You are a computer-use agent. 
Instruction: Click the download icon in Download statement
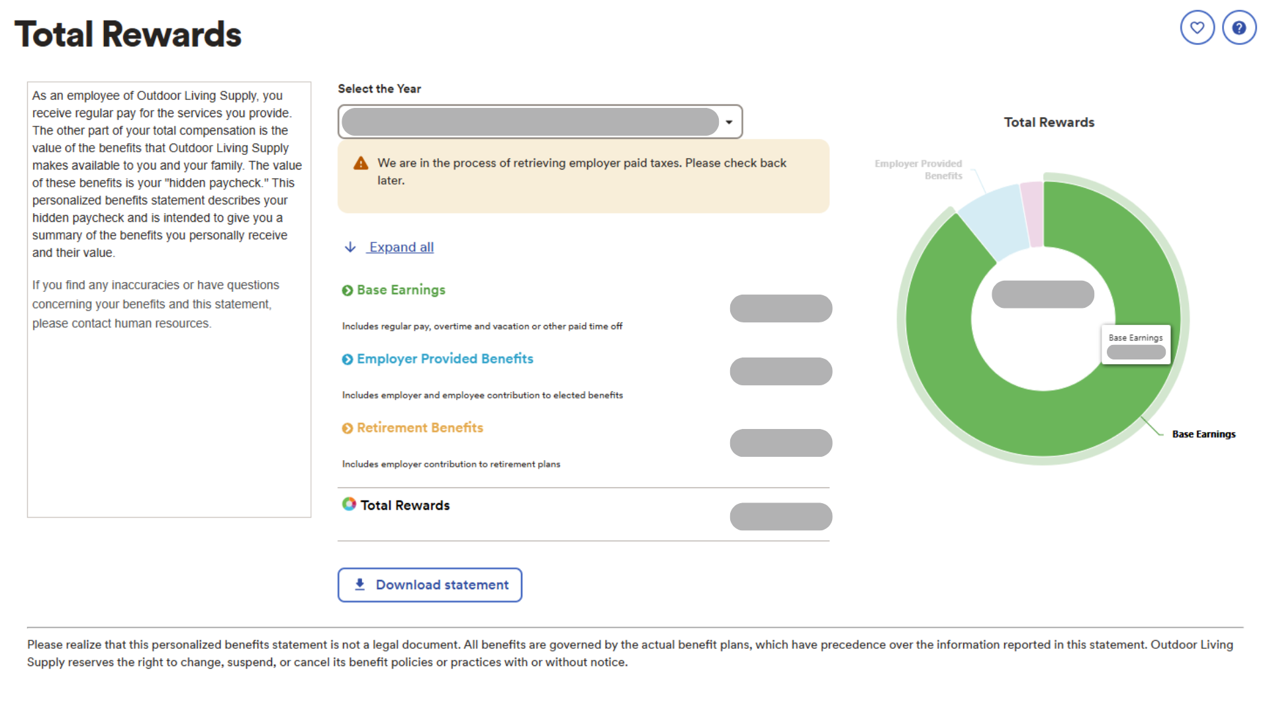click(359, 585)
